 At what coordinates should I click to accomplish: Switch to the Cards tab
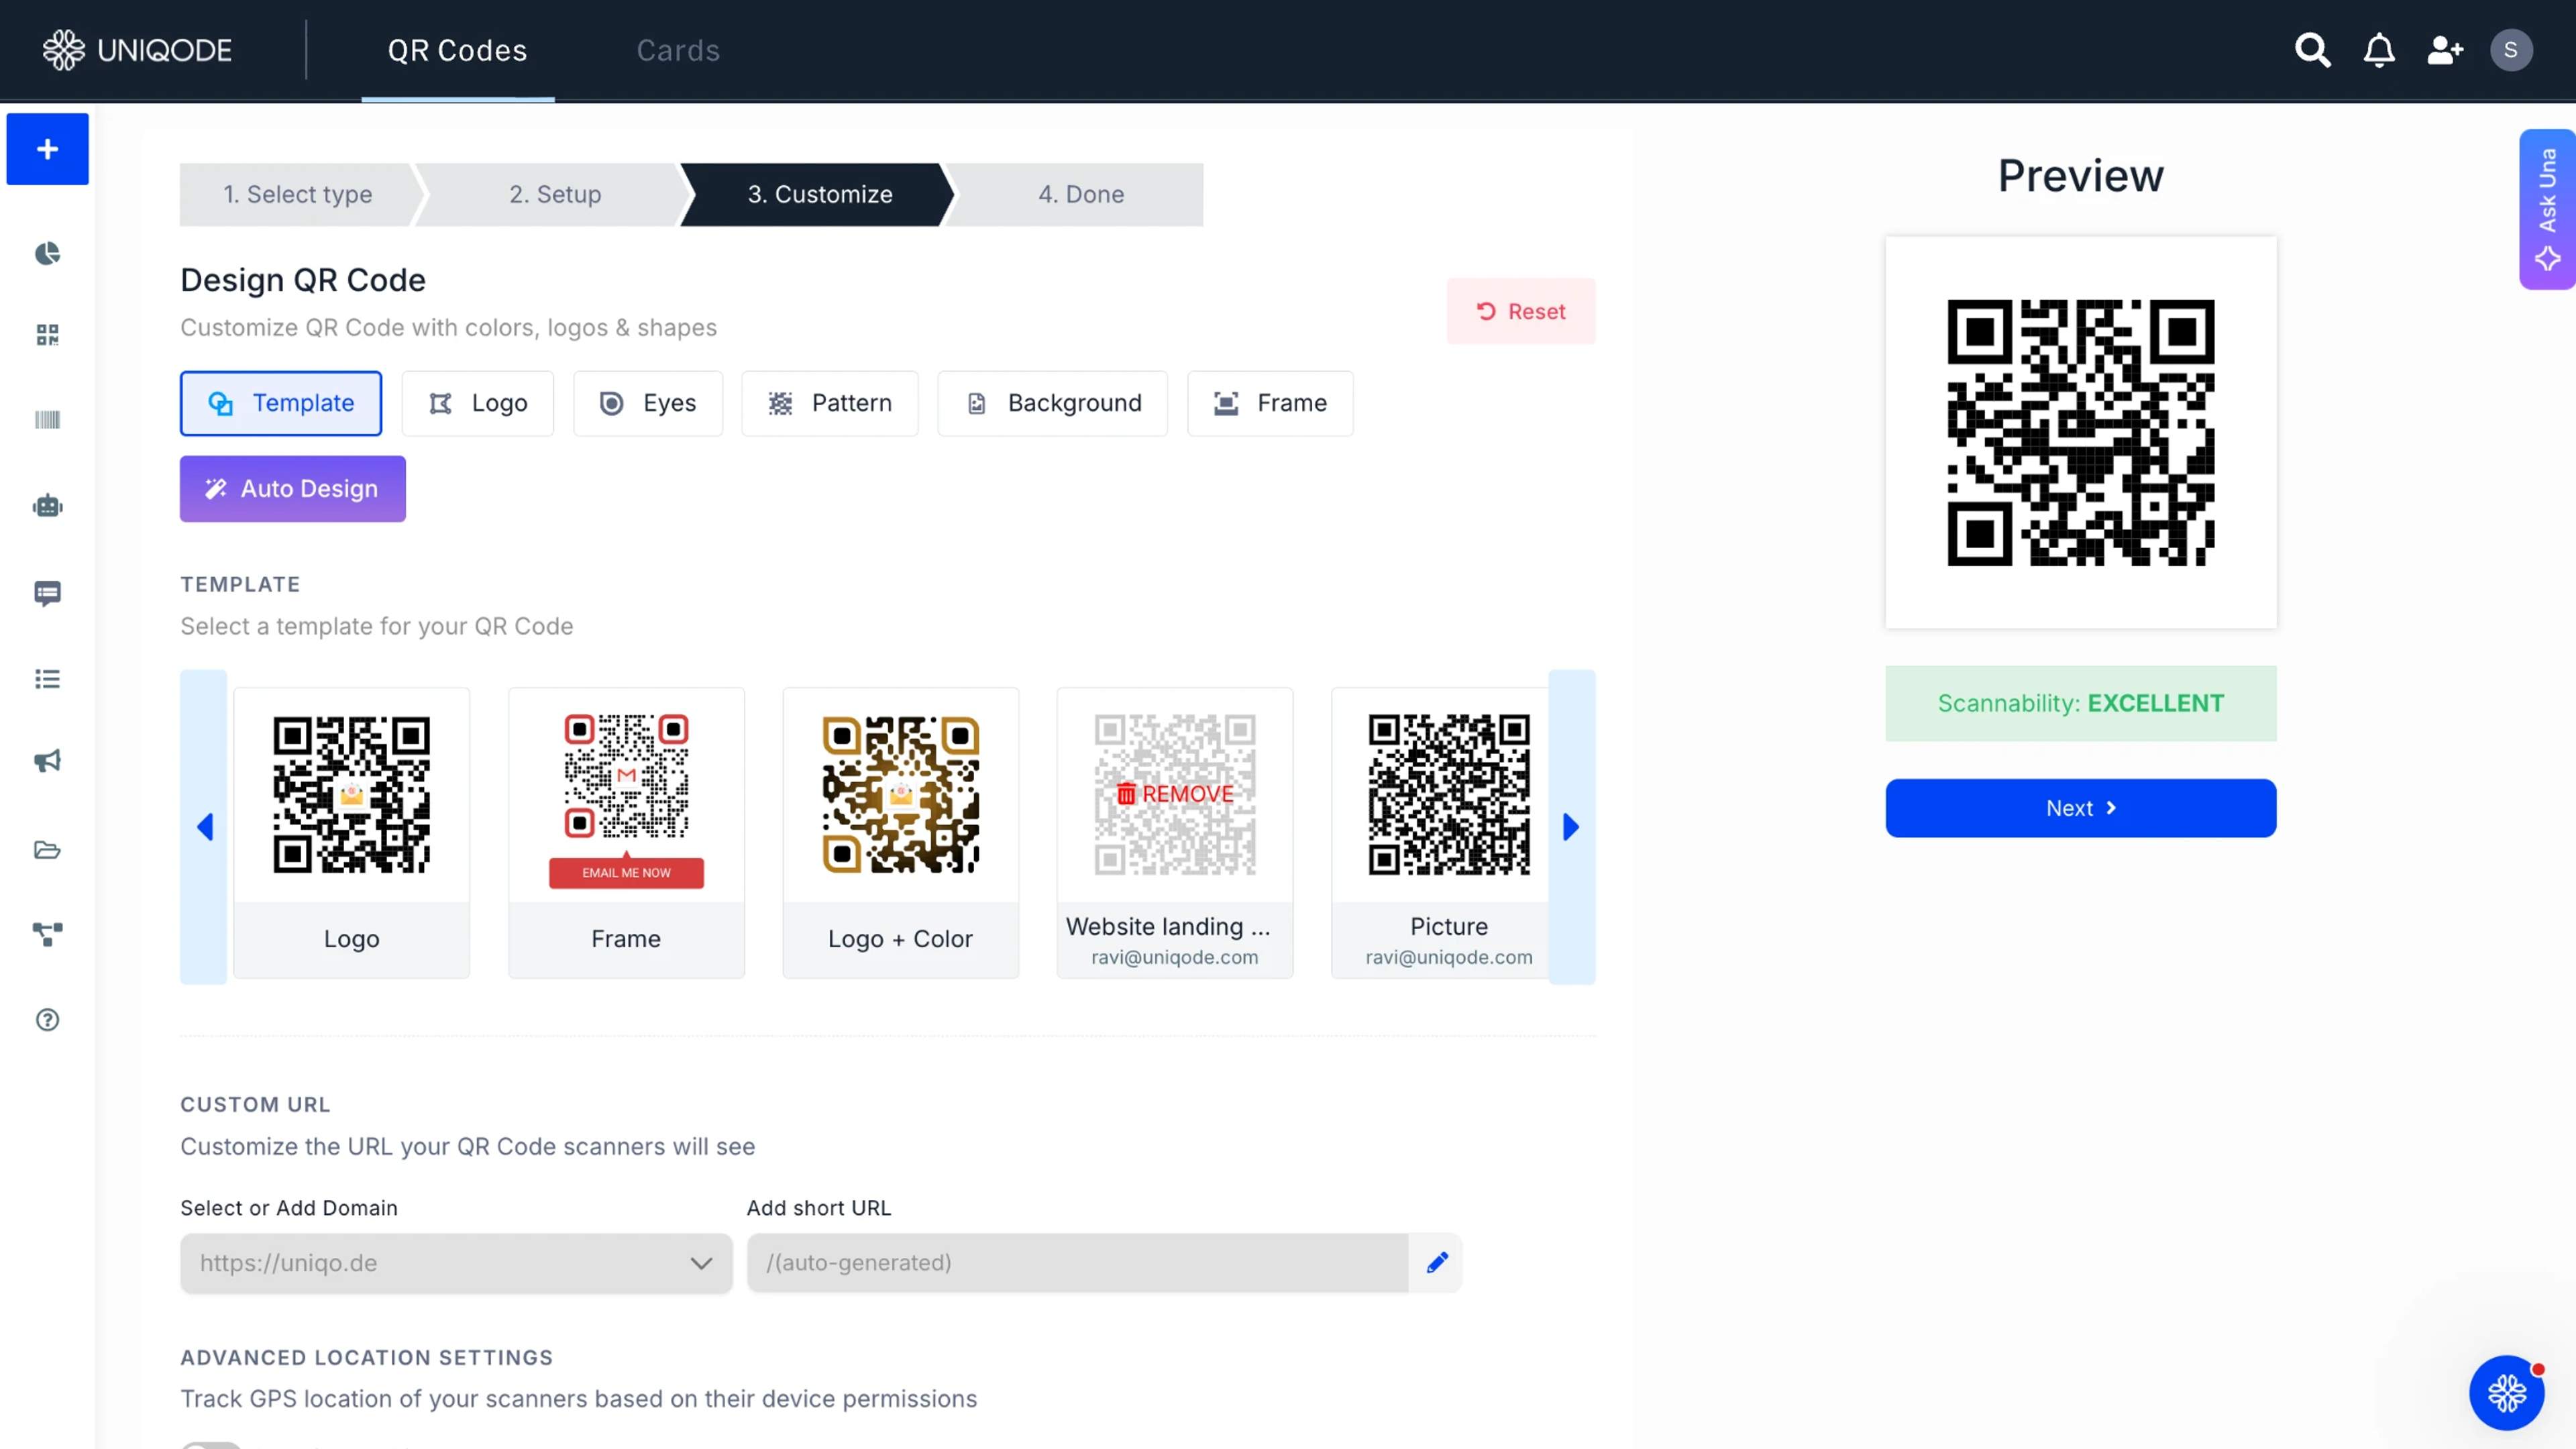(x=678, y=50)
